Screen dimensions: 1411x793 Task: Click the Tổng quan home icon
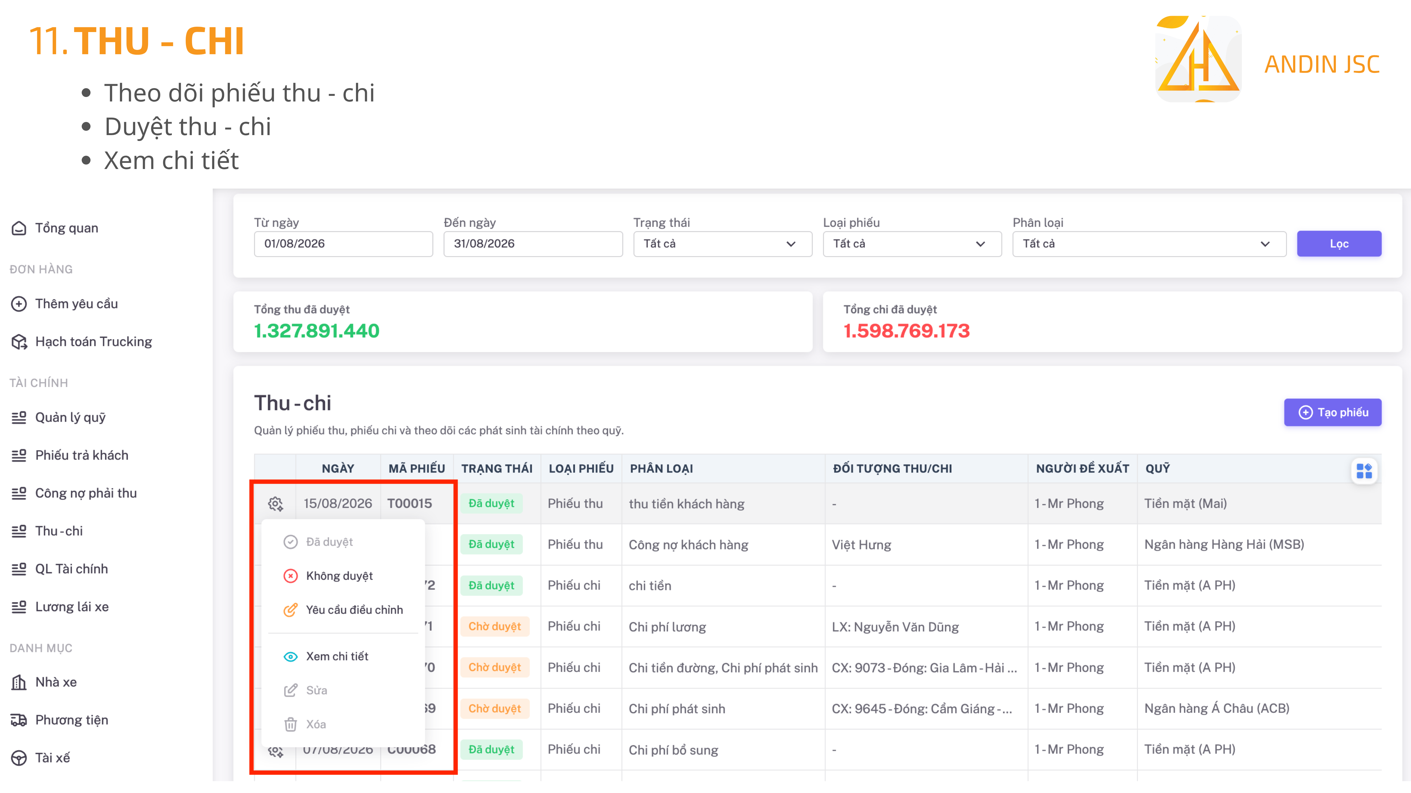[19, 228]
